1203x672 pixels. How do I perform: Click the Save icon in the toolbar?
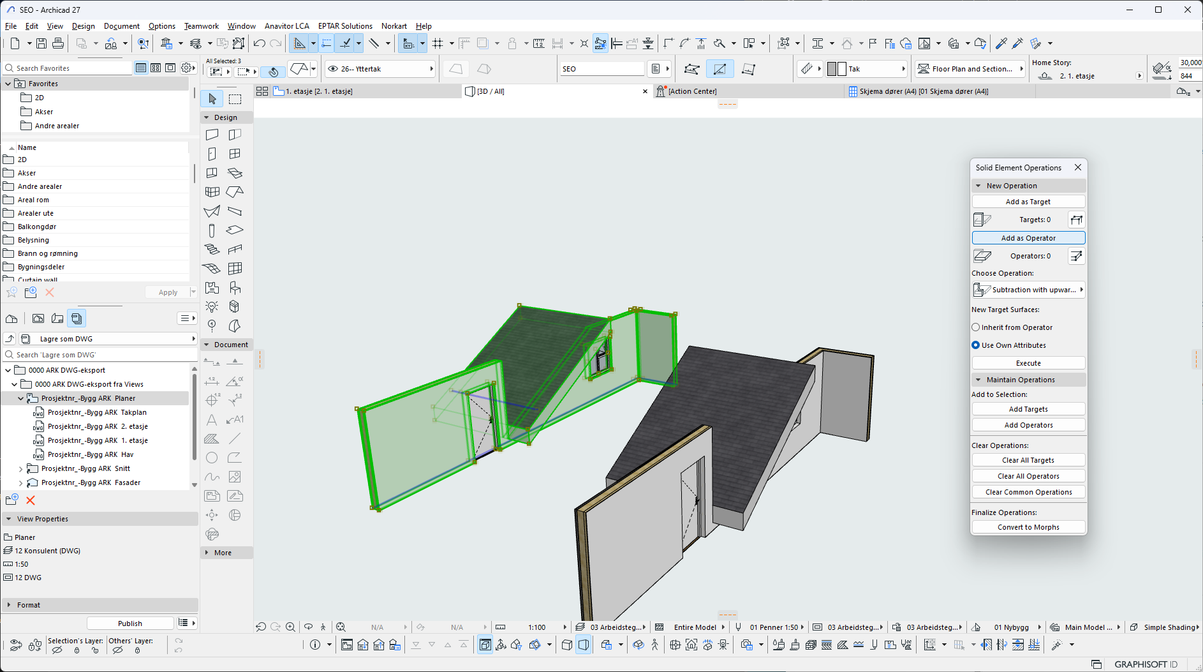click(x=41, y=43)
